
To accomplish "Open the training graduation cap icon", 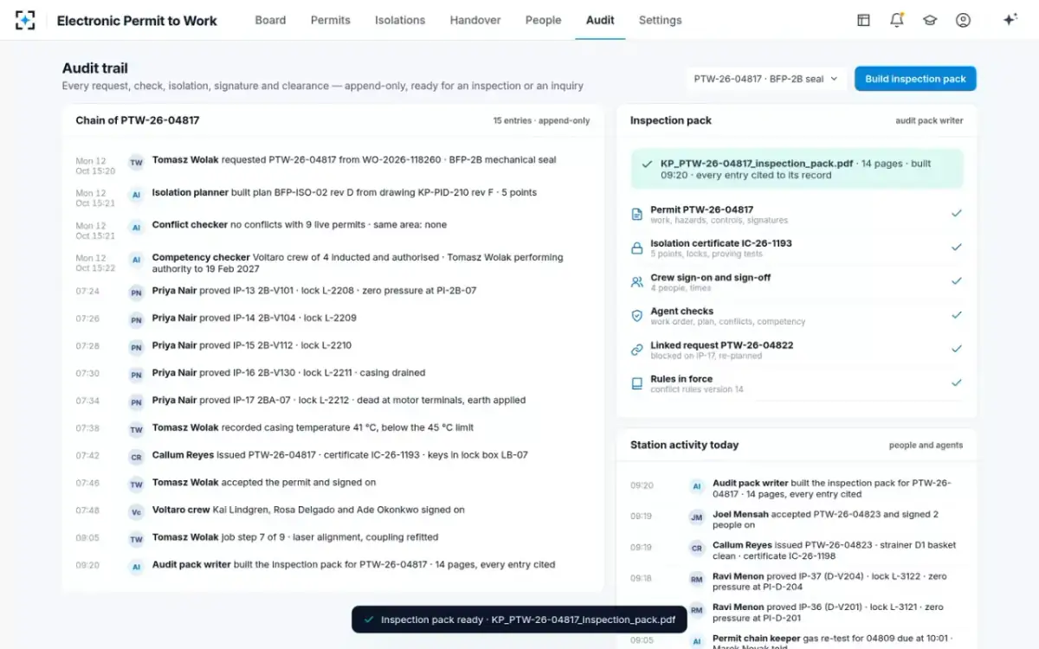I will tap(930, 20).
